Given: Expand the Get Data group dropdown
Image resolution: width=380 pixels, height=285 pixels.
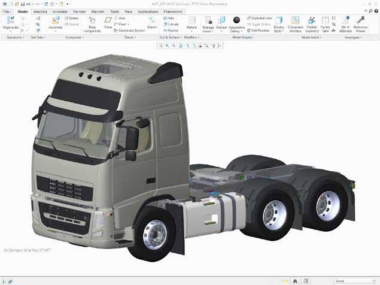Looking at the screenshot, I should click(x=38, y=37).
